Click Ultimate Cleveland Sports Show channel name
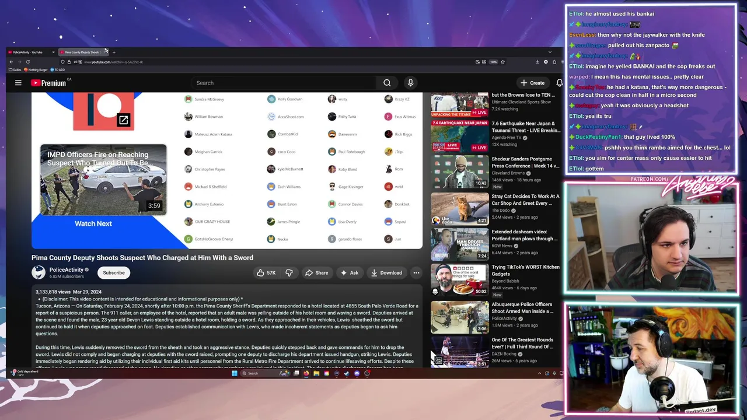The height and width of the screenshot is (420, 747). (x=521, y=102)
